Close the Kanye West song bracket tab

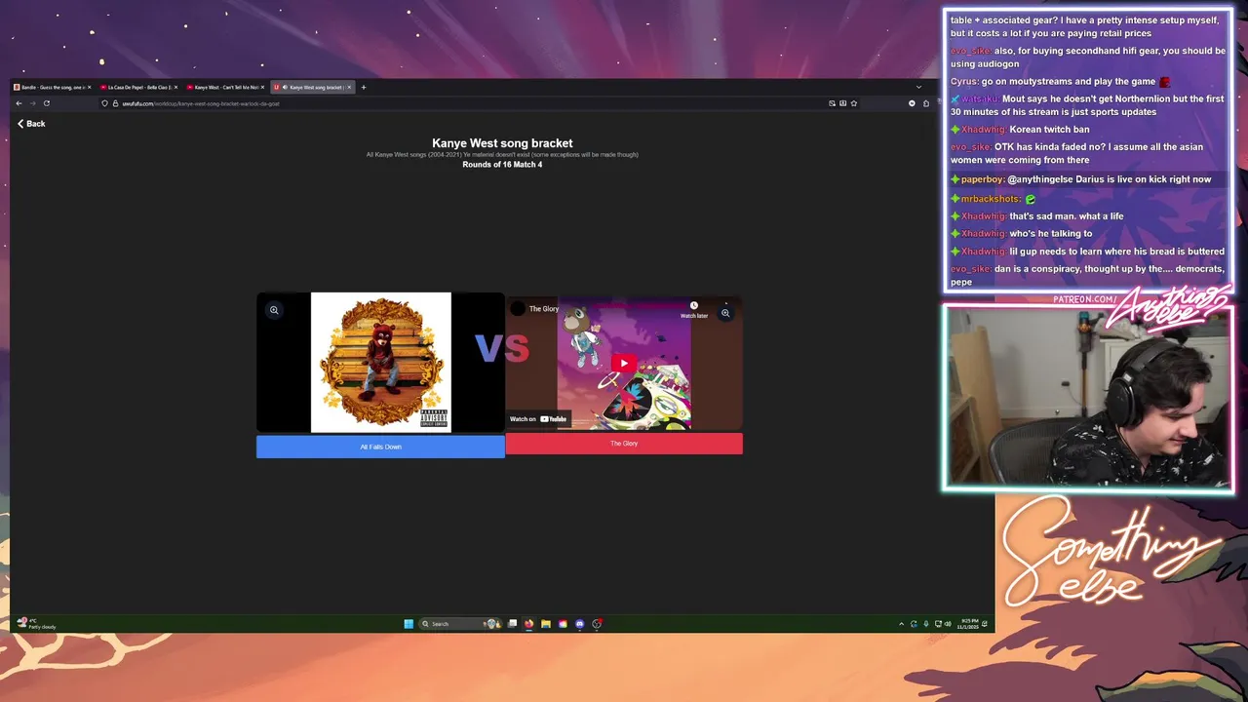349,87
